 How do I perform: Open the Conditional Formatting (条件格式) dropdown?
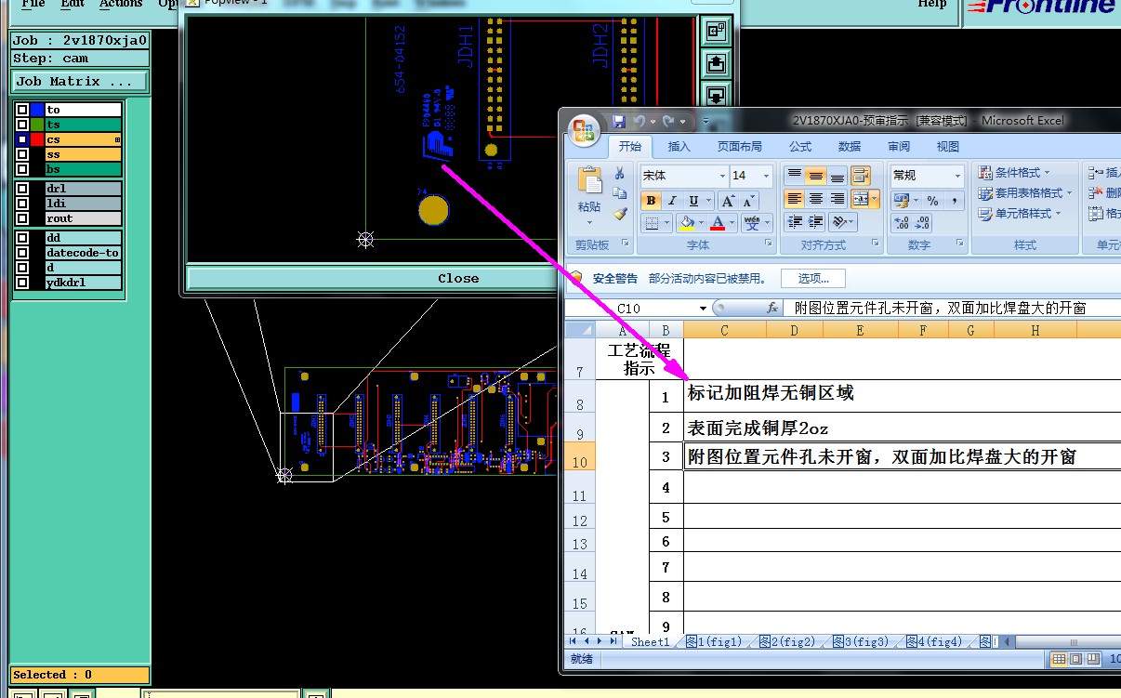point(1014,173)
